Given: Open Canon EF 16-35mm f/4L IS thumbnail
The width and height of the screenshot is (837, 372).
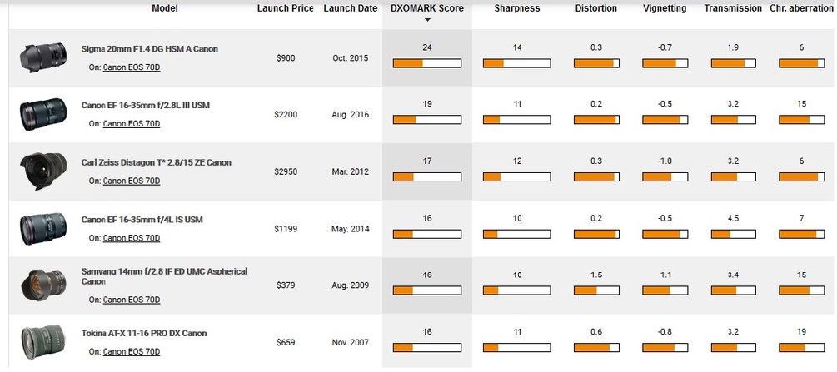Looking at the screenshot, I should [44, 228].
